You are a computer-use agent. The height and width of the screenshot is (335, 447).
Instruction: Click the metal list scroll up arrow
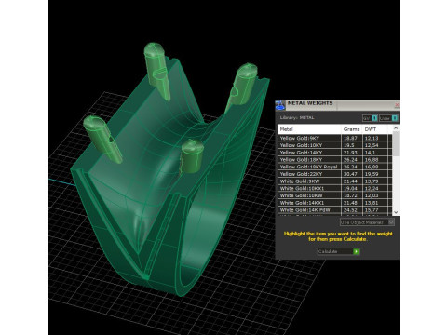point(396,128)
